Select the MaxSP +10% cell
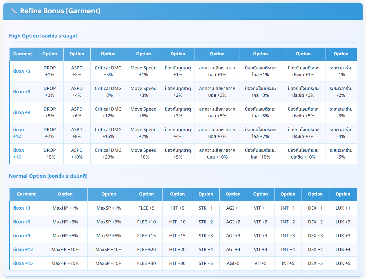Image resolution: width=366 pixels, height=279 pixels. pos(109,249)
